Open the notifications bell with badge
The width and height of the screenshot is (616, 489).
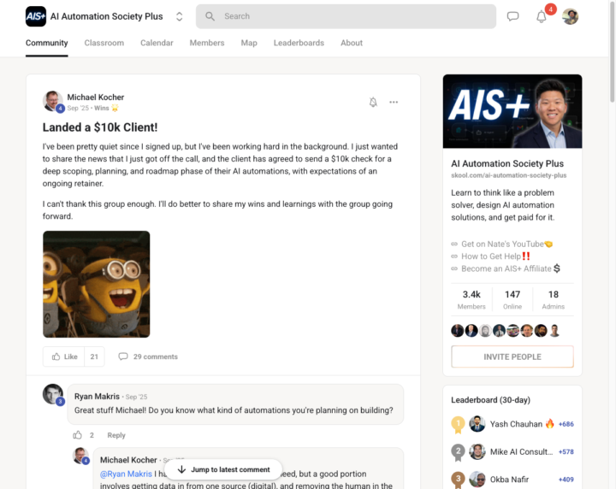click(542, 16)
